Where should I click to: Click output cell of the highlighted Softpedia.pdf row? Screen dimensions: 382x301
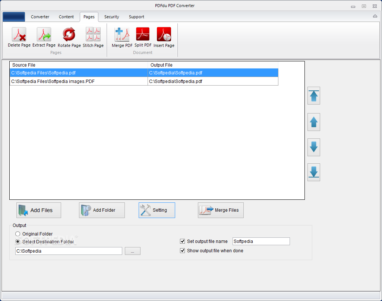[213, 73]
